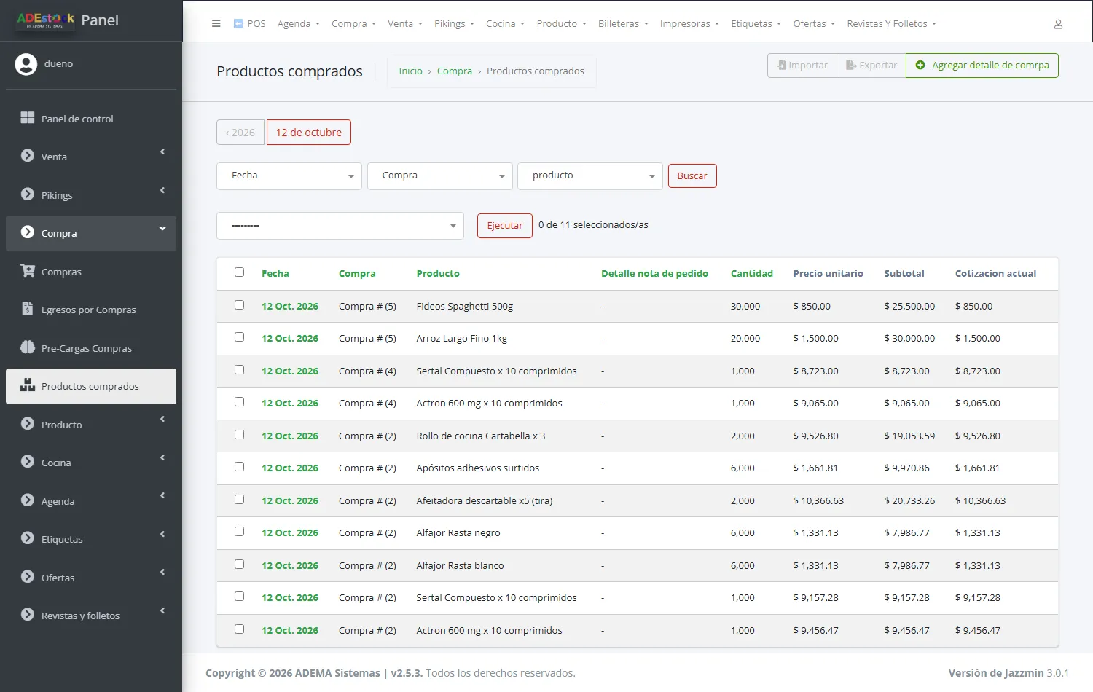Open the Inicio breadcrumb link

tap(410, 71)
